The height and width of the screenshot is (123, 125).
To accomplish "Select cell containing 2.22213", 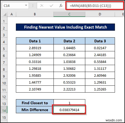I will pyautogui.click(x=69, y=89).
